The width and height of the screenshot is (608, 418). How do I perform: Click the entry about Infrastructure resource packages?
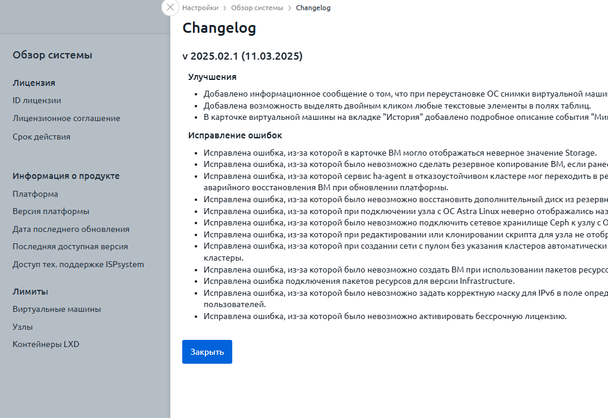pos(359,281)
